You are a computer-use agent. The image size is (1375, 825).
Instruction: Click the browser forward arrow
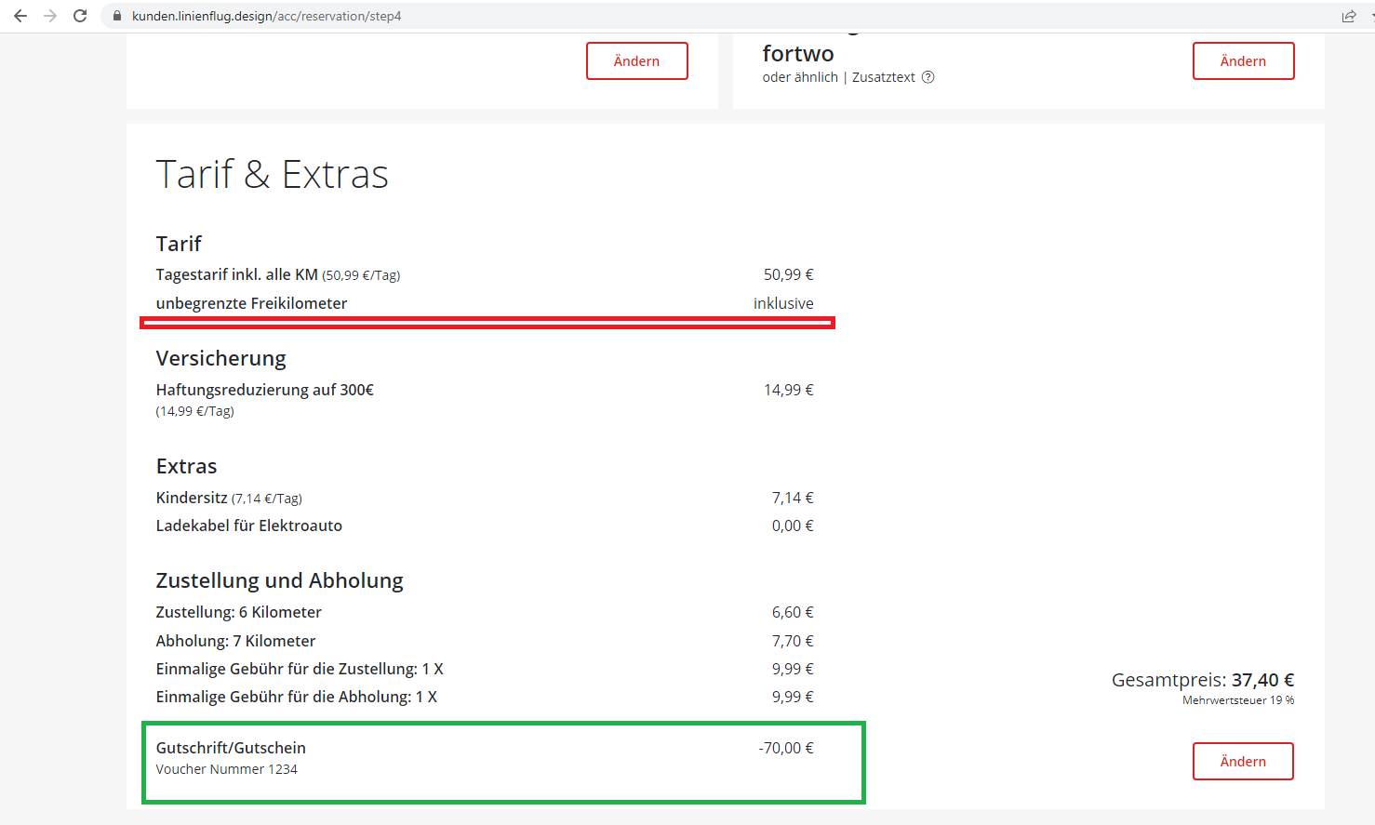[50, 16]
